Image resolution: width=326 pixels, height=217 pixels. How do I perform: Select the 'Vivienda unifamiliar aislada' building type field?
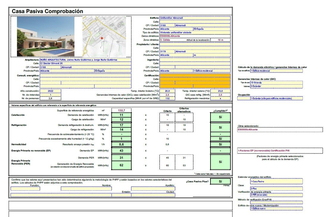(195, 33)
